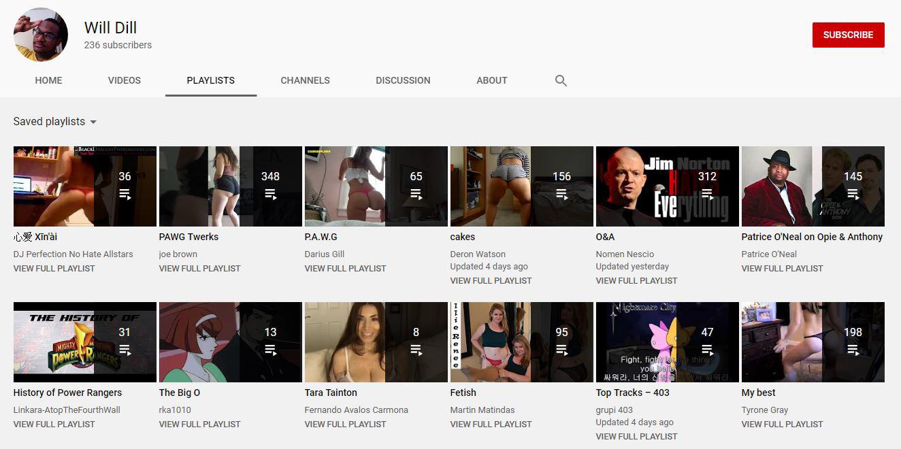Image resolution: width=901 pixels, height=449 pixels.
Task: Switch to the Home tab
Action: (x=48, y=80)
